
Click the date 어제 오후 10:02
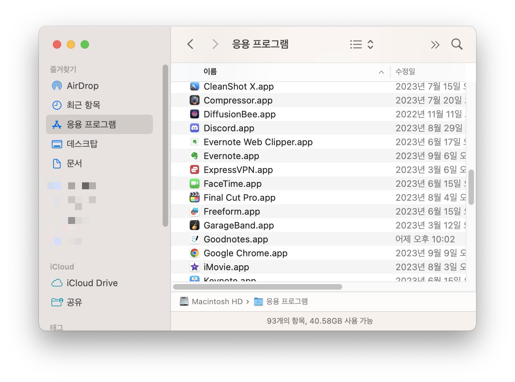425,239
